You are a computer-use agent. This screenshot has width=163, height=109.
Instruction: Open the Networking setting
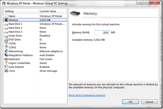(x=35, y=51)
